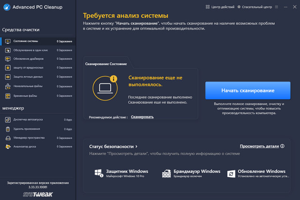Click the Диспетчер автозапуска rocket icon
Screen dimensions: 300x200
pos(7,120)
